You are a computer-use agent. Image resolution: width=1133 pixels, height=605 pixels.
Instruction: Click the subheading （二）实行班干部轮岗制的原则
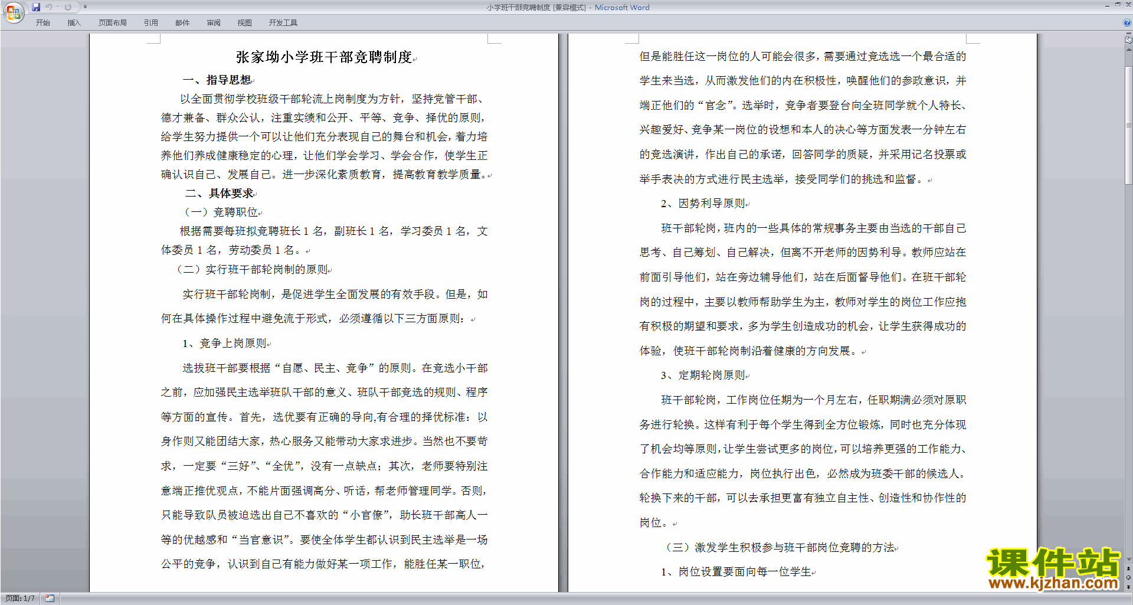coord(251,270)
